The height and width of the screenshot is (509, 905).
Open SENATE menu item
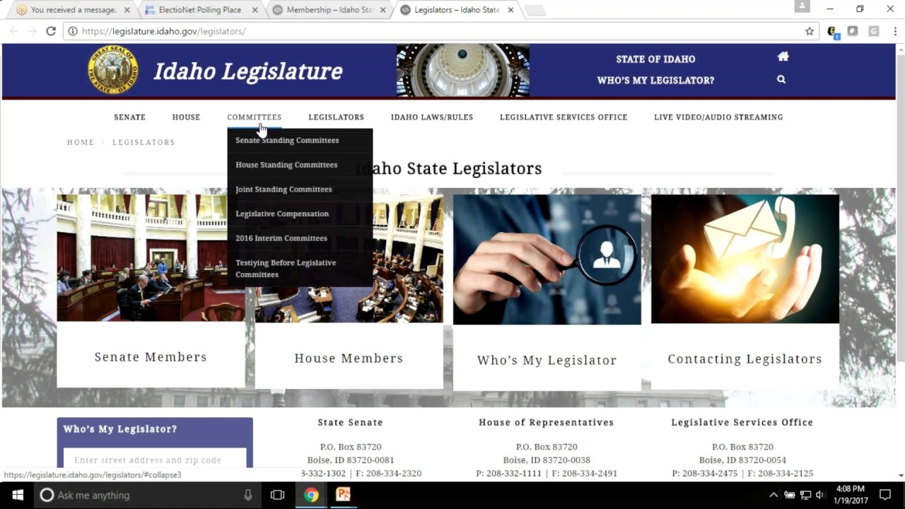[x=130, y=117]
